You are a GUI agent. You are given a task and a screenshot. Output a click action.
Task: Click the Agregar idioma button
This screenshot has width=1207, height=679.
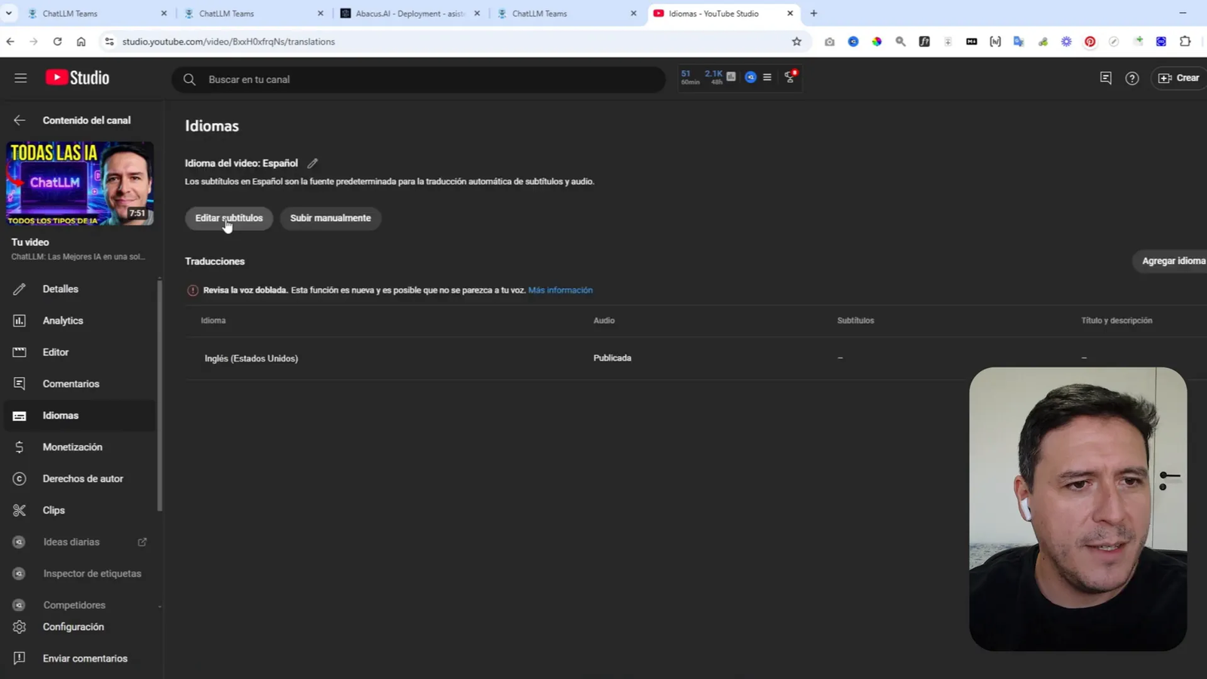pos(1174,260)
